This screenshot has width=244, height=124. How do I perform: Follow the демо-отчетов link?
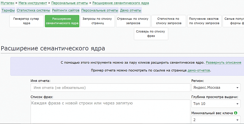[x=199, y=70]
